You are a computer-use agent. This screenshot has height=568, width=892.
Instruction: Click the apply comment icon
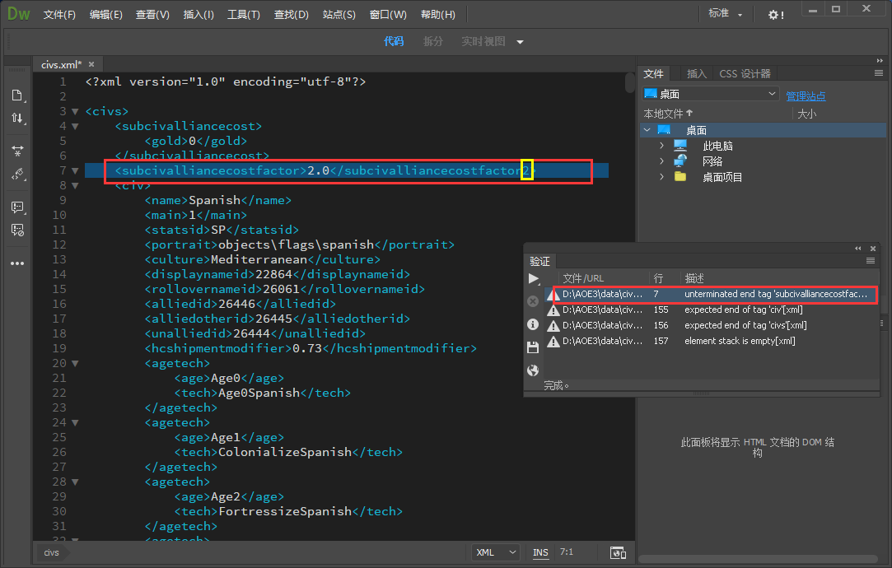click(17, 207)
